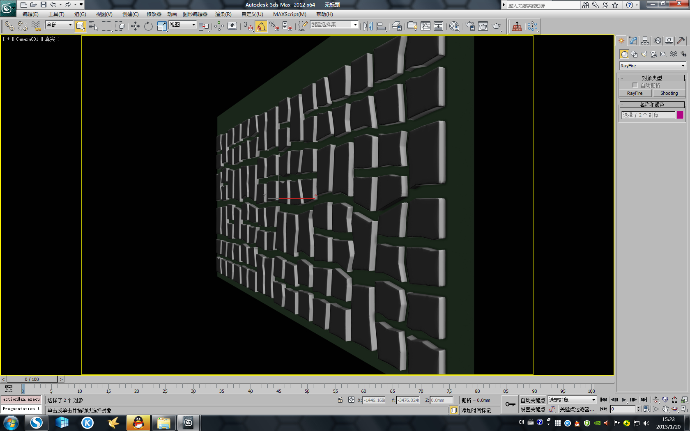The height and width of the screenshot is (431, 690).
Task: Click the magenta object color swatch
Action: (680, 115)
